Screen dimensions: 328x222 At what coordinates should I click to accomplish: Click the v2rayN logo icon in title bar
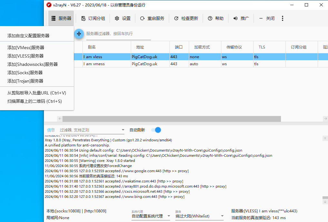[49, 5]
